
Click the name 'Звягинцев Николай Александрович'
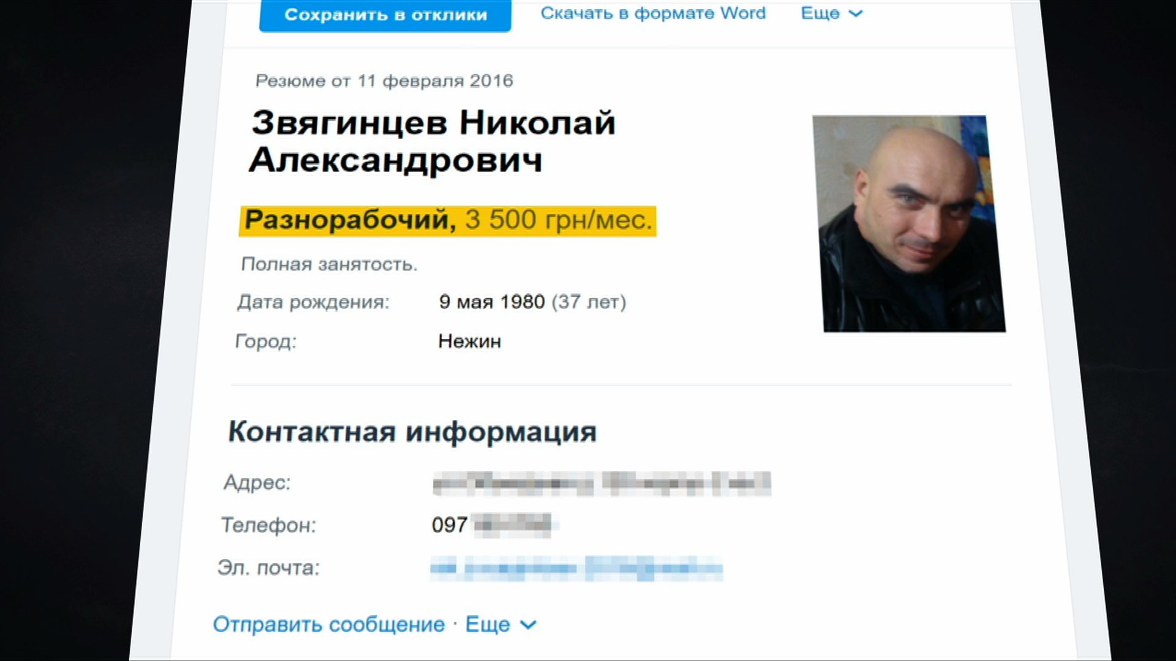point(432,141)
